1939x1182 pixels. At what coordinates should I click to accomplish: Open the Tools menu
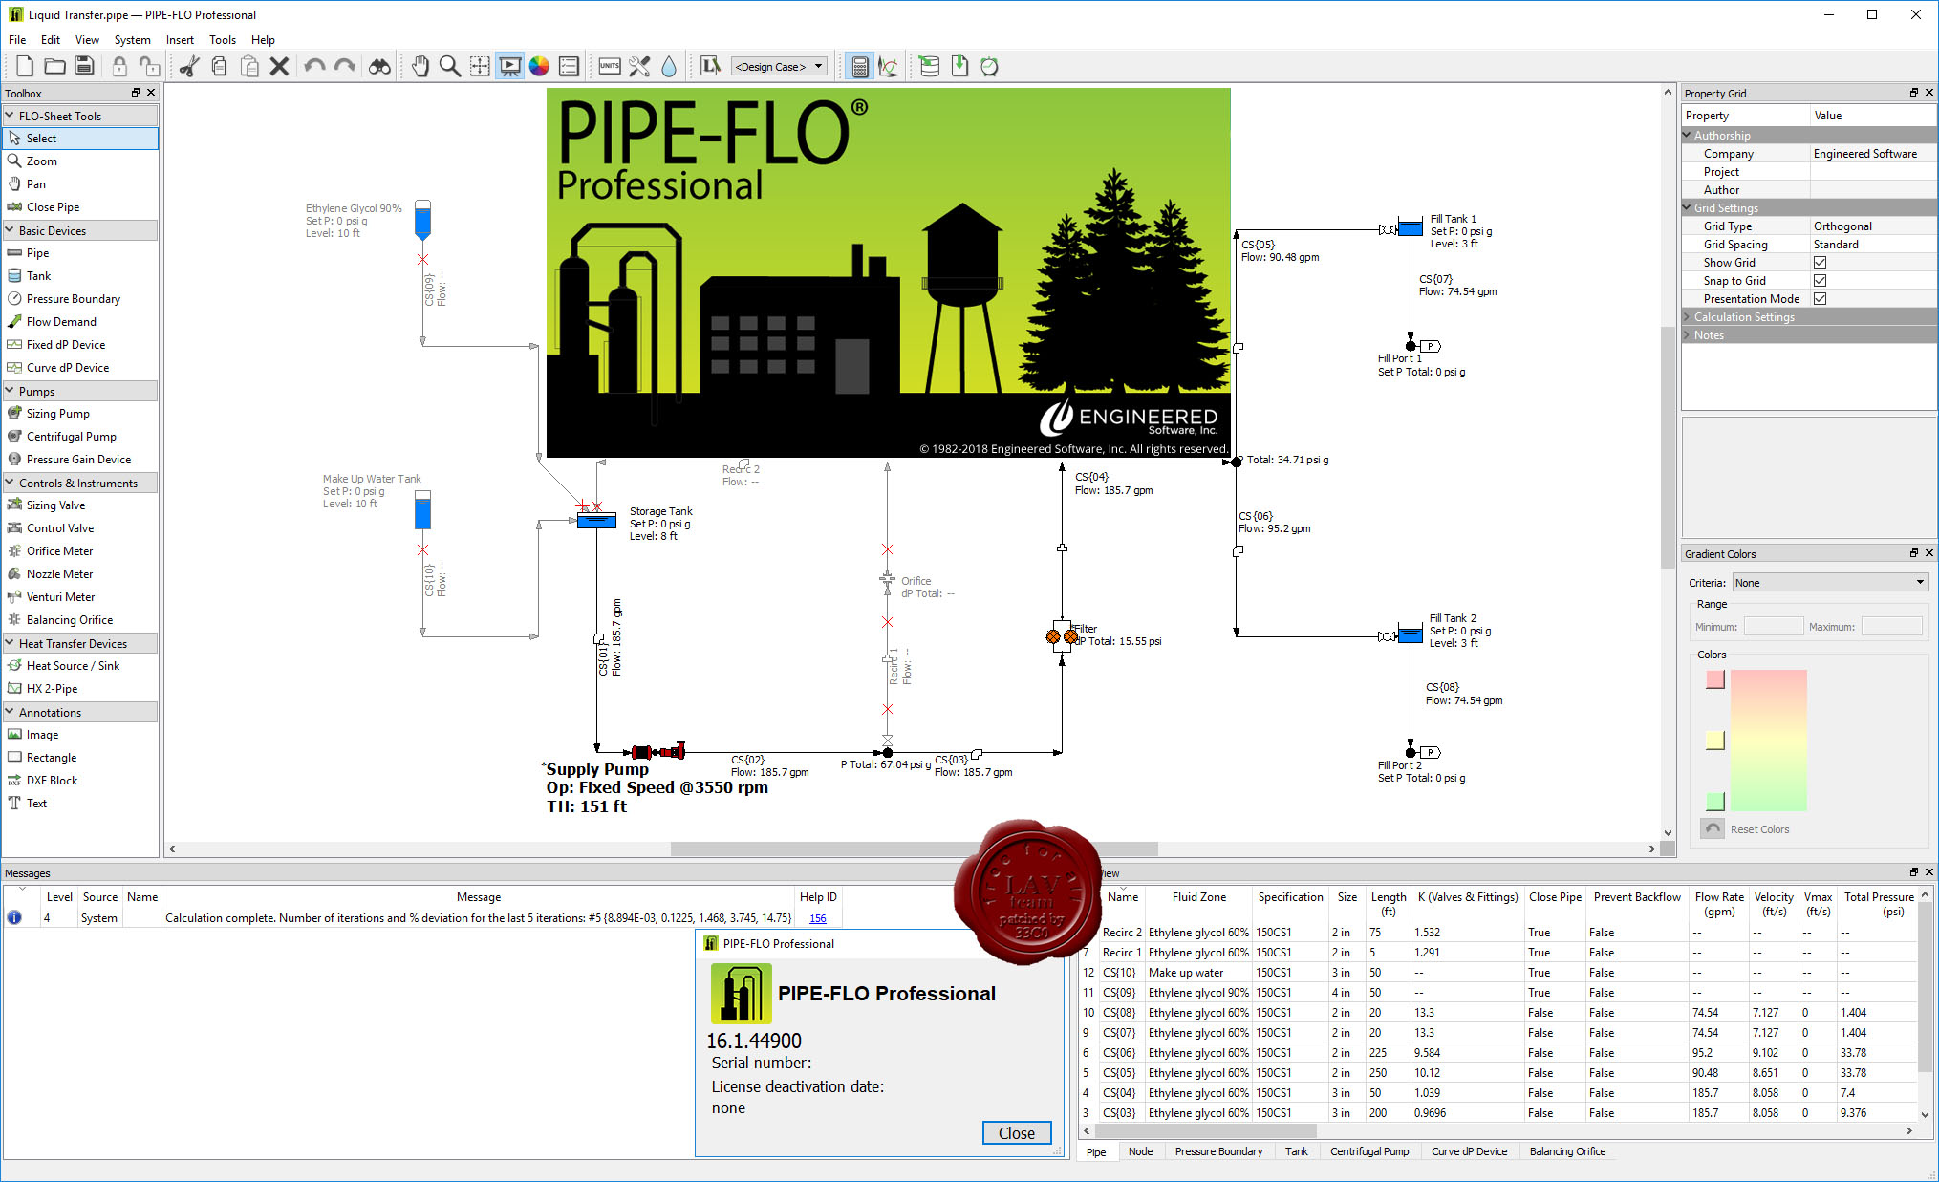[223, 40]
